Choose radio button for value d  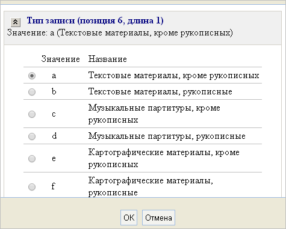click(32, 136)
